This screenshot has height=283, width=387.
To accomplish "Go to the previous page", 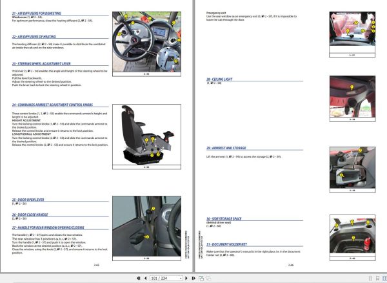I will click(145, 278).
